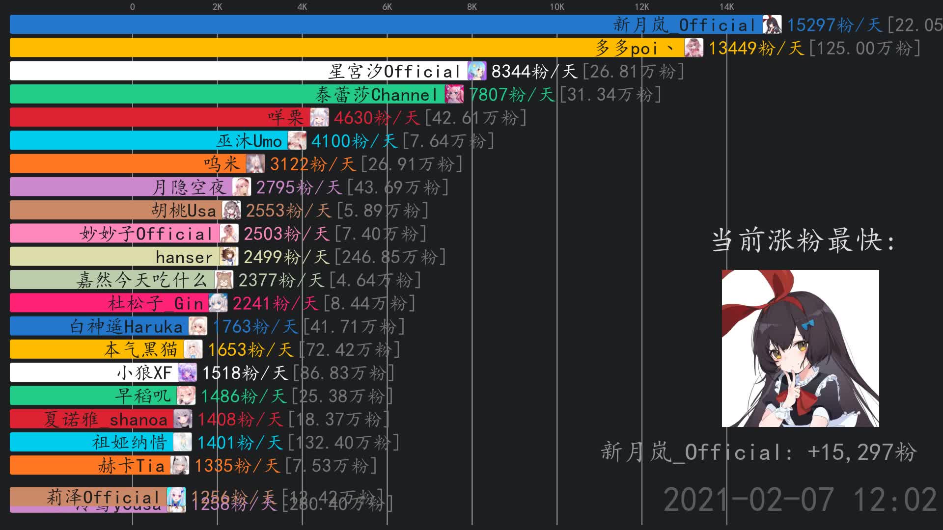Click the 嘉然今天吃什么 avatar icon
This screenshot has height=530, width=943.
(223, 280)
